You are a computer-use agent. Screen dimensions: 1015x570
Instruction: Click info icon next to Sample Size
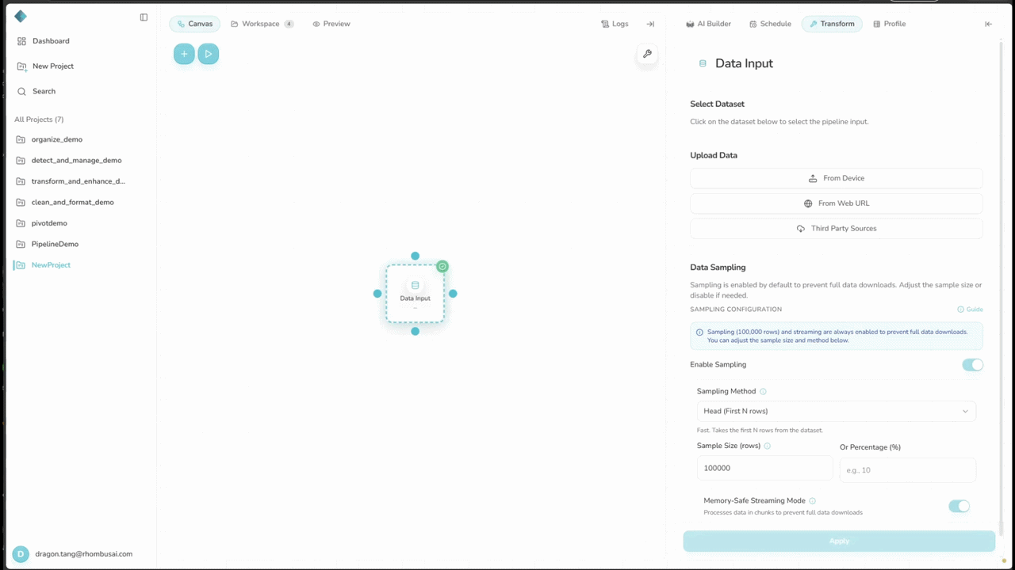[x=768, y=446]
